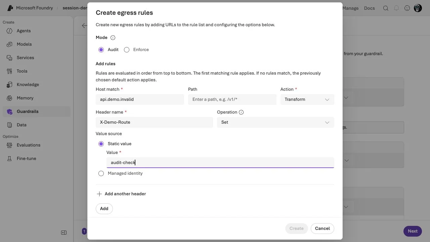Click the back arrow behind dialog
Screen dimensions: 430x242
click(x=85, y=26)
